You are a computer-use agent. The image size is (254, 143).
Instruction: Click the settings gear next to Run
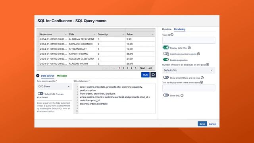pos(153,75)
